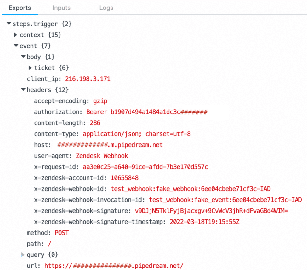307x270 pixels.
Task: Click the content-type key
Action: (56, 134)
